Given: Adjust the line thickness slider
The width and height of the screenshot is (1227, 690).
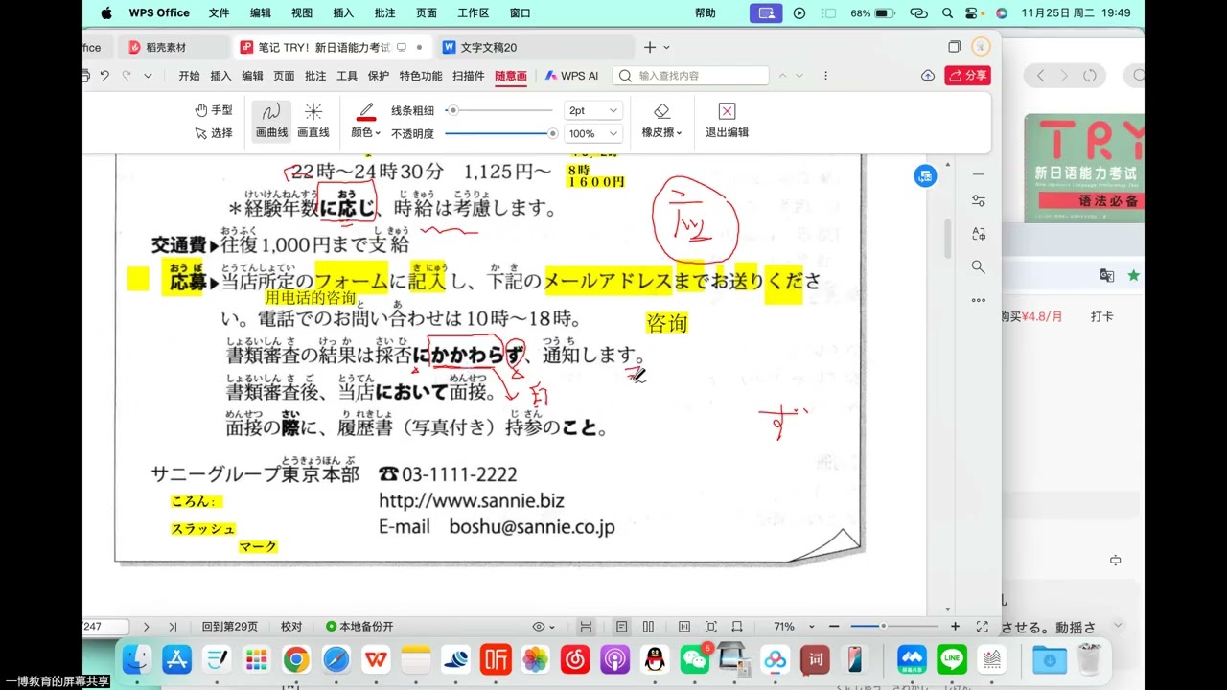Looking at the screenshot, I should 499,110.
